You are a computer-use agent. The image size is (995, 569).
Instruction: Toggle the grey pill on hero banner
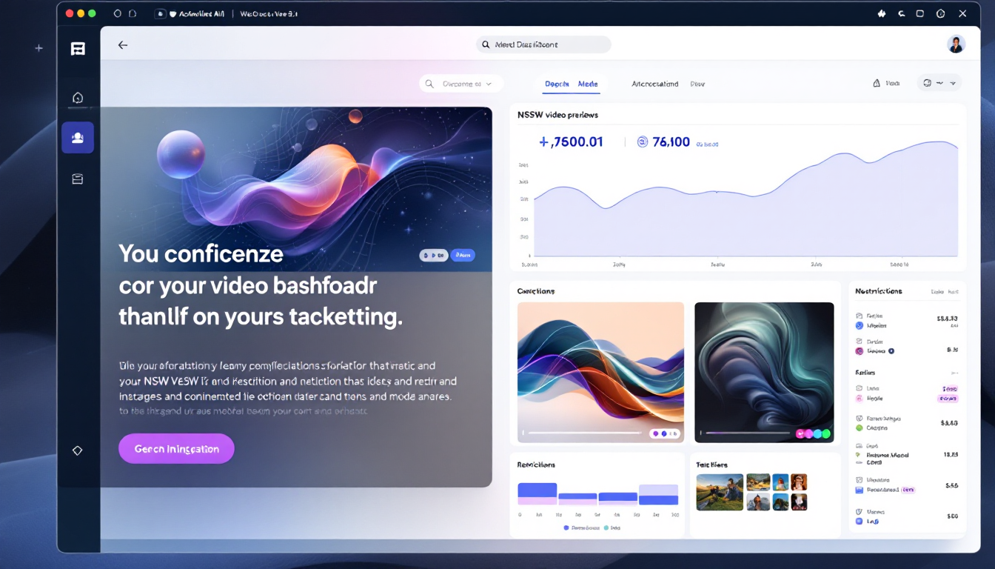tap(433, 256)
